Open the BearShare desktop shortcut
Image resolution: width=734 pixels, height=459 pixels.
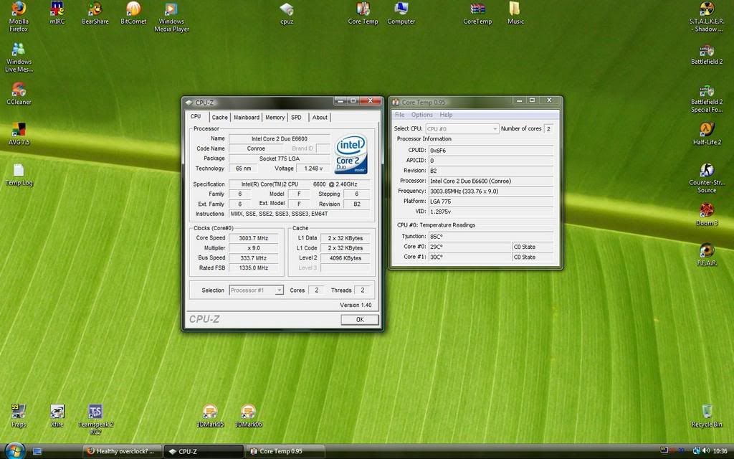click(x=95, y=13)
